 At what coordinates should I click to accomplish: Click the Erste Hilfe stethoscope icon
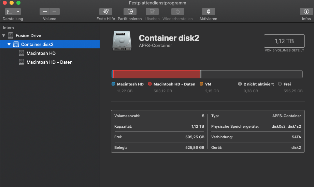click(x=105, y=12)
